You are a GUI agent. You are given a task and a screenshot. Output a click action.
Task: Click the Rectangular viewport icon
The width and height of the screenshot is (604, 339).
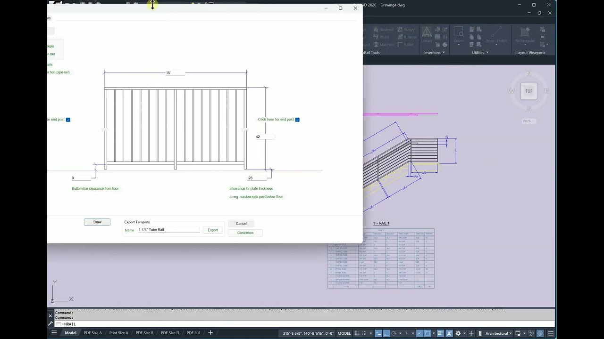(x=525, y=32)
